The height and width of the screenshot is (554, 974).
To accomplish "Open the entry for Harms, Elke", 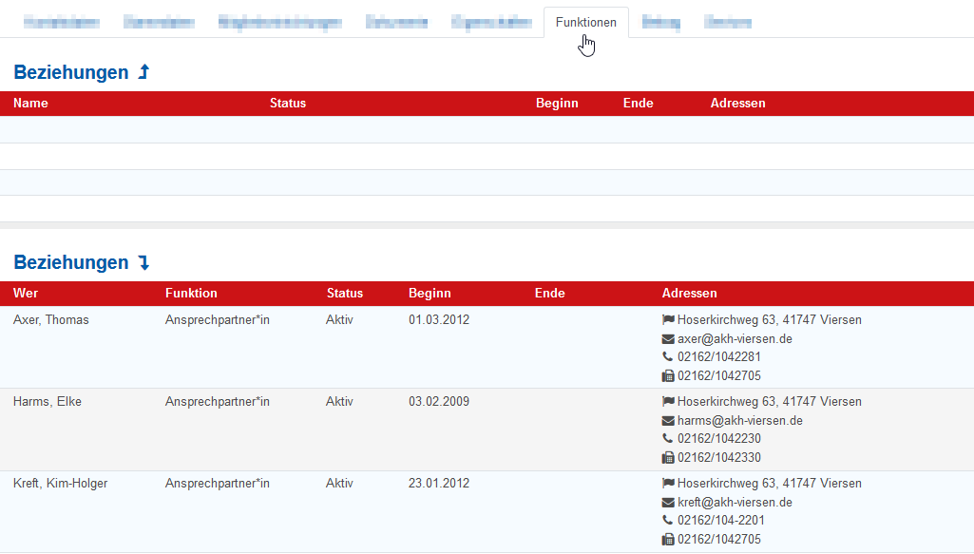I will [48, 402].
